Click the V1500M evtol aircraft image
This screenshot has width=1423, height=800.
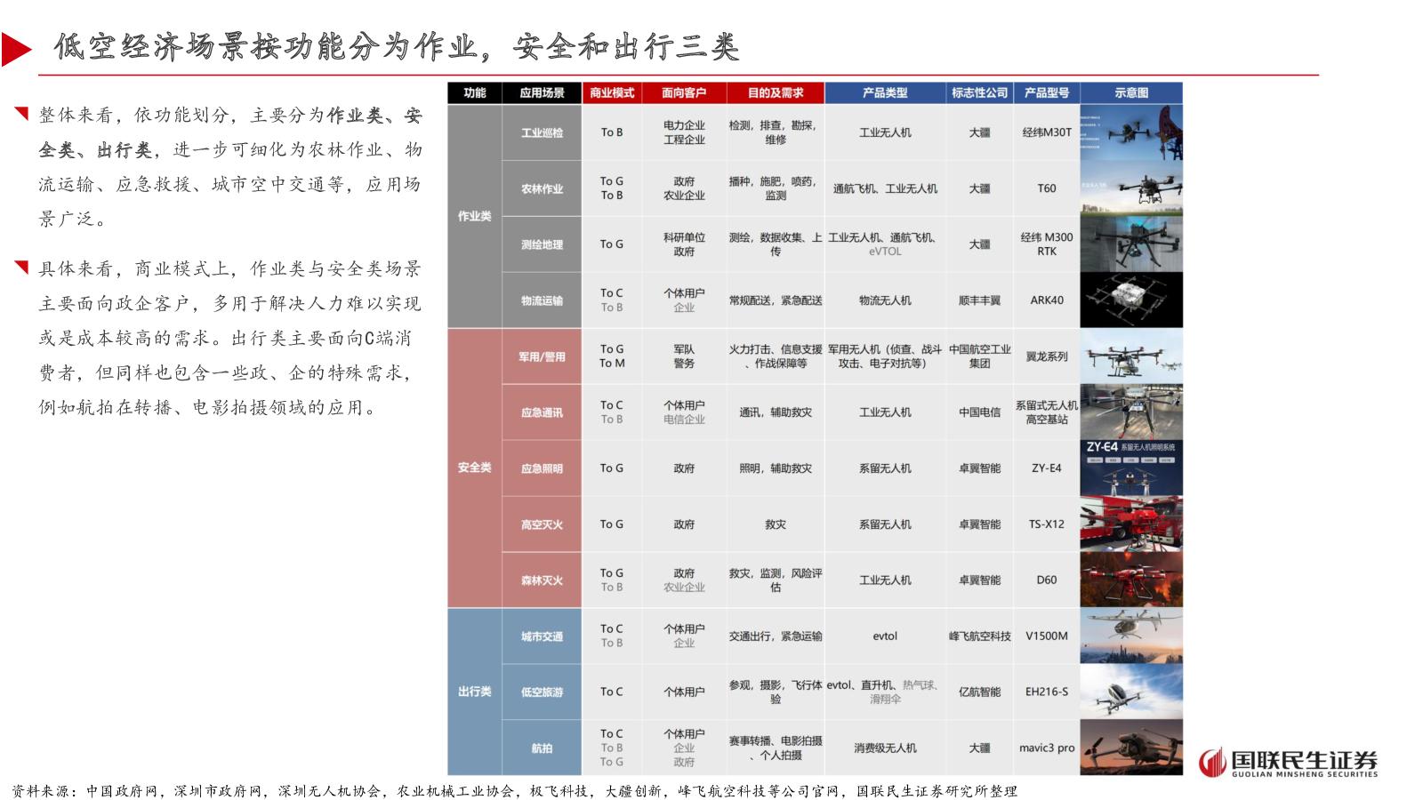(1131, 636)
